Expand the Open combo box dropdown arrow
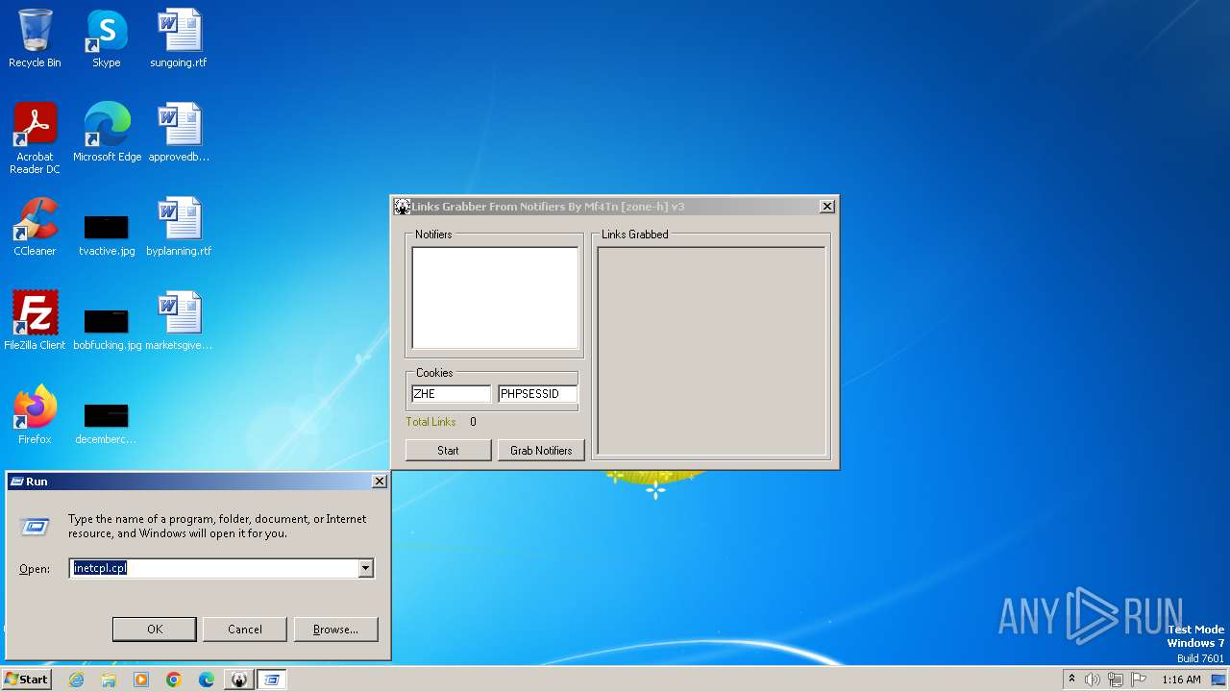The width and height of the screenshot is (1230, 692). point(365,569)
